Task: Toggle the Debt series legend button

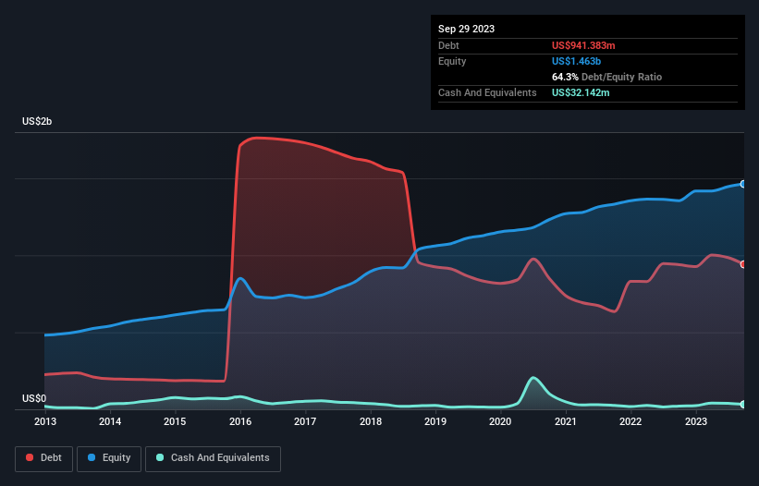Action: point(44,458)
